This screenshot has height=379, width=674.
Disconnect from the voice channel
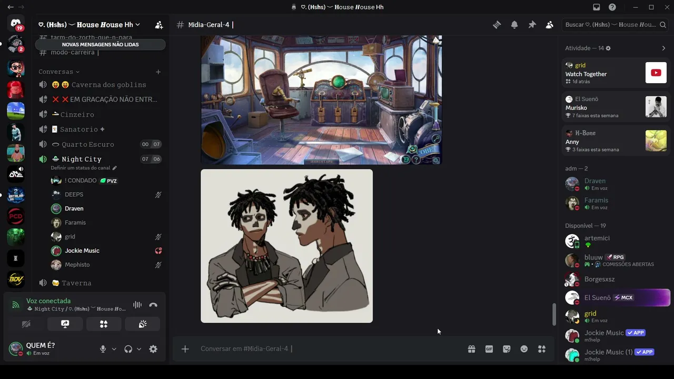[153, 305]
